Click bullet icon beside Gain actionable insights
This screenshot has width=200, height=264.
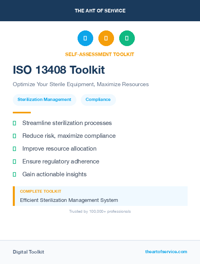click(14, 174)
